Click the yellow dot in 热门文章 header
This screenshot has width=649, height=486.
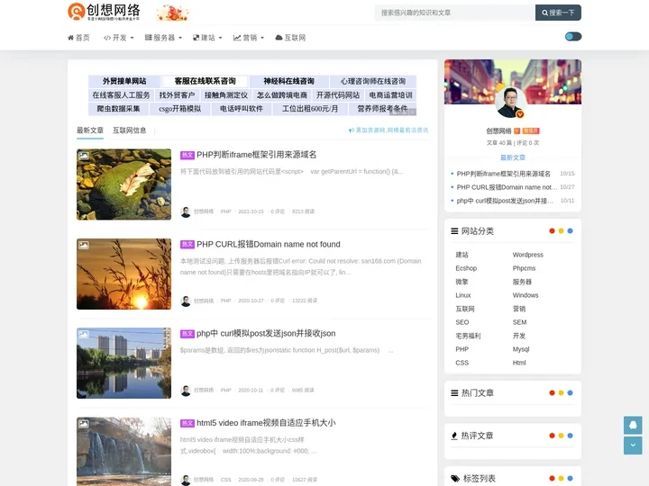(x=561, y=393)
